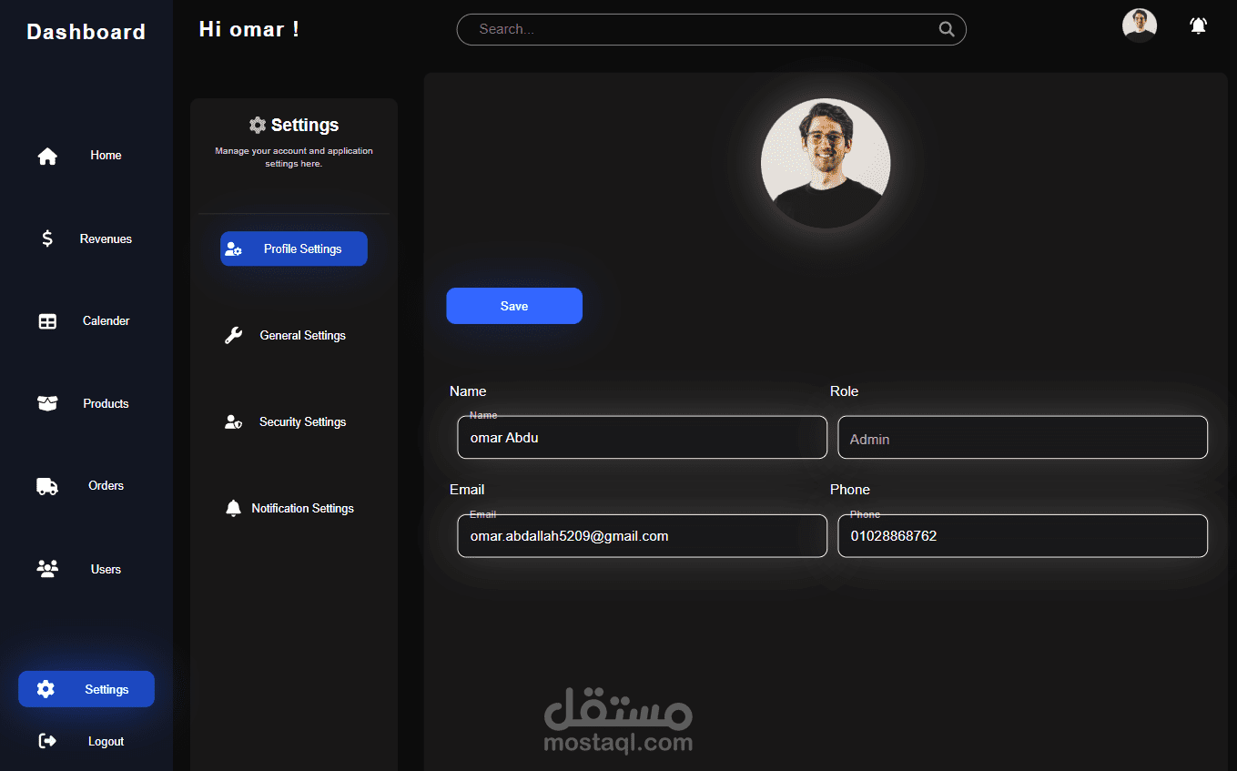
Task: Click the Revenues dollar sign icon
Action: 47,238
